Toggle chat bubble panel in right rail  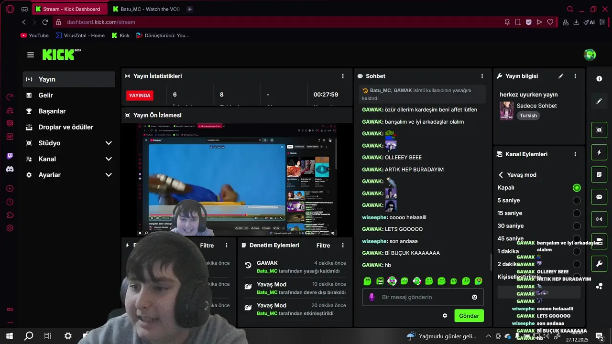tap(599, 197)
